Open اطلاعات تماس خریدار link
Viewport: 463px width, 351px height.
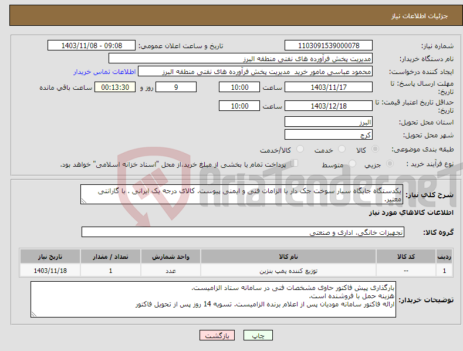[104, 72]
